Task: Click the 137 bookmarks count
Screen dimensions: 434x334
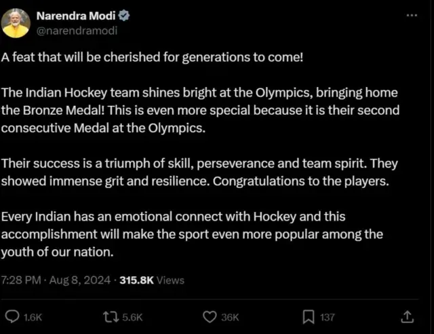Action: (x=328, y=316)
